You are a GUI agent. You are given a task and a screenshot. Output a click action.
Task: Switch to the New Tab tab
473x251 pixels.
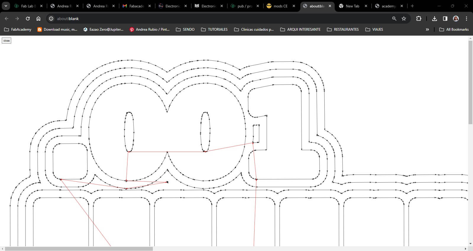click(x=352, y=6)
